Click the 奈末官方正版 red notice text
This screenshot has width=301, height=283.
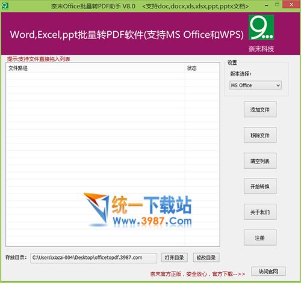[x=197, y=274]
